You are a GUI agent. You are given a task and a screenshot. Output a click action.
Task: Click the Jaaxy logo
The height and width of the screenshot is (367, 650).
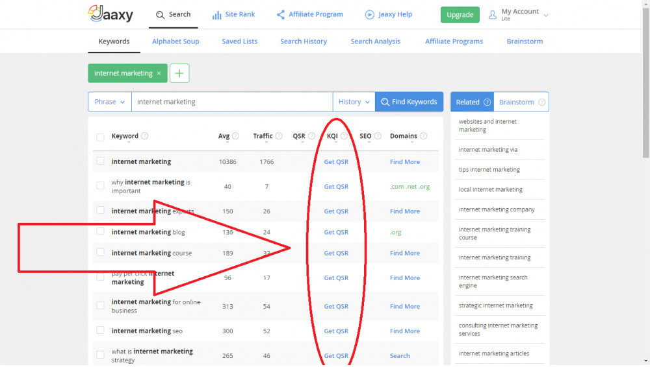110,14
